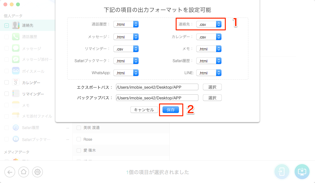Check the ボイスメール sidebar checkbox
This screenshot has width=315, height=183.
(x=7, y=71)
